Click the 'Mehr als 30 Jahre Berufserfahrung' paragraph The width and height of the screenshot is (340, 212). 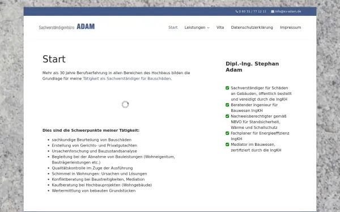pos(116,76)
